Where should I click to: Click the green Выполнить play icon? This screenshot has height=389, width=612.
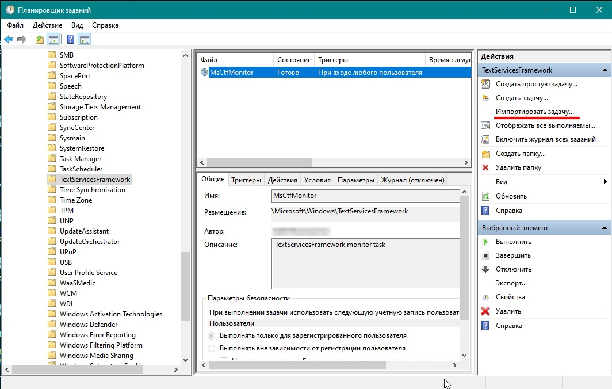point(485,242)
